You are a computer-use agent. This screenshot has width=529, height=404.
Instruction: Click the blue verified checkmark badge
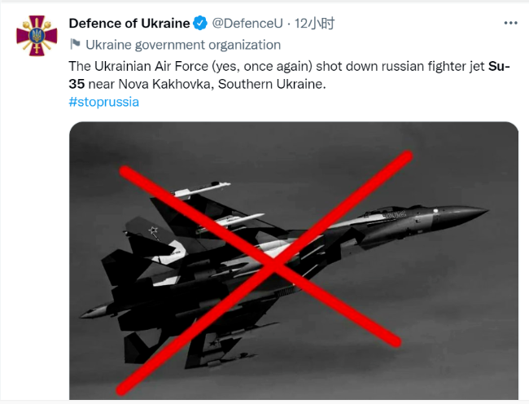(x=200, y=24)
